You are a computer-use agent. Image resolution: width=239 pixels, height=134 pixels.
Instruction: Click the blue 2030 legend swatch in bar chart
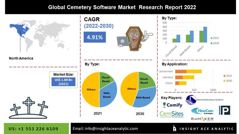point(212,43)
